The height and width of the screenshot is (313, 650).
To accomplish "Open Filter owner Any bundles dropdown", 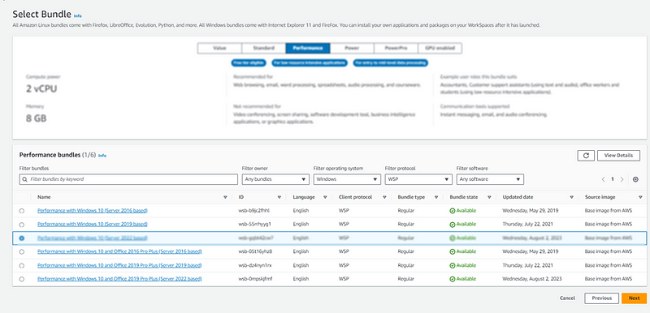I will (x=275, y=179).
